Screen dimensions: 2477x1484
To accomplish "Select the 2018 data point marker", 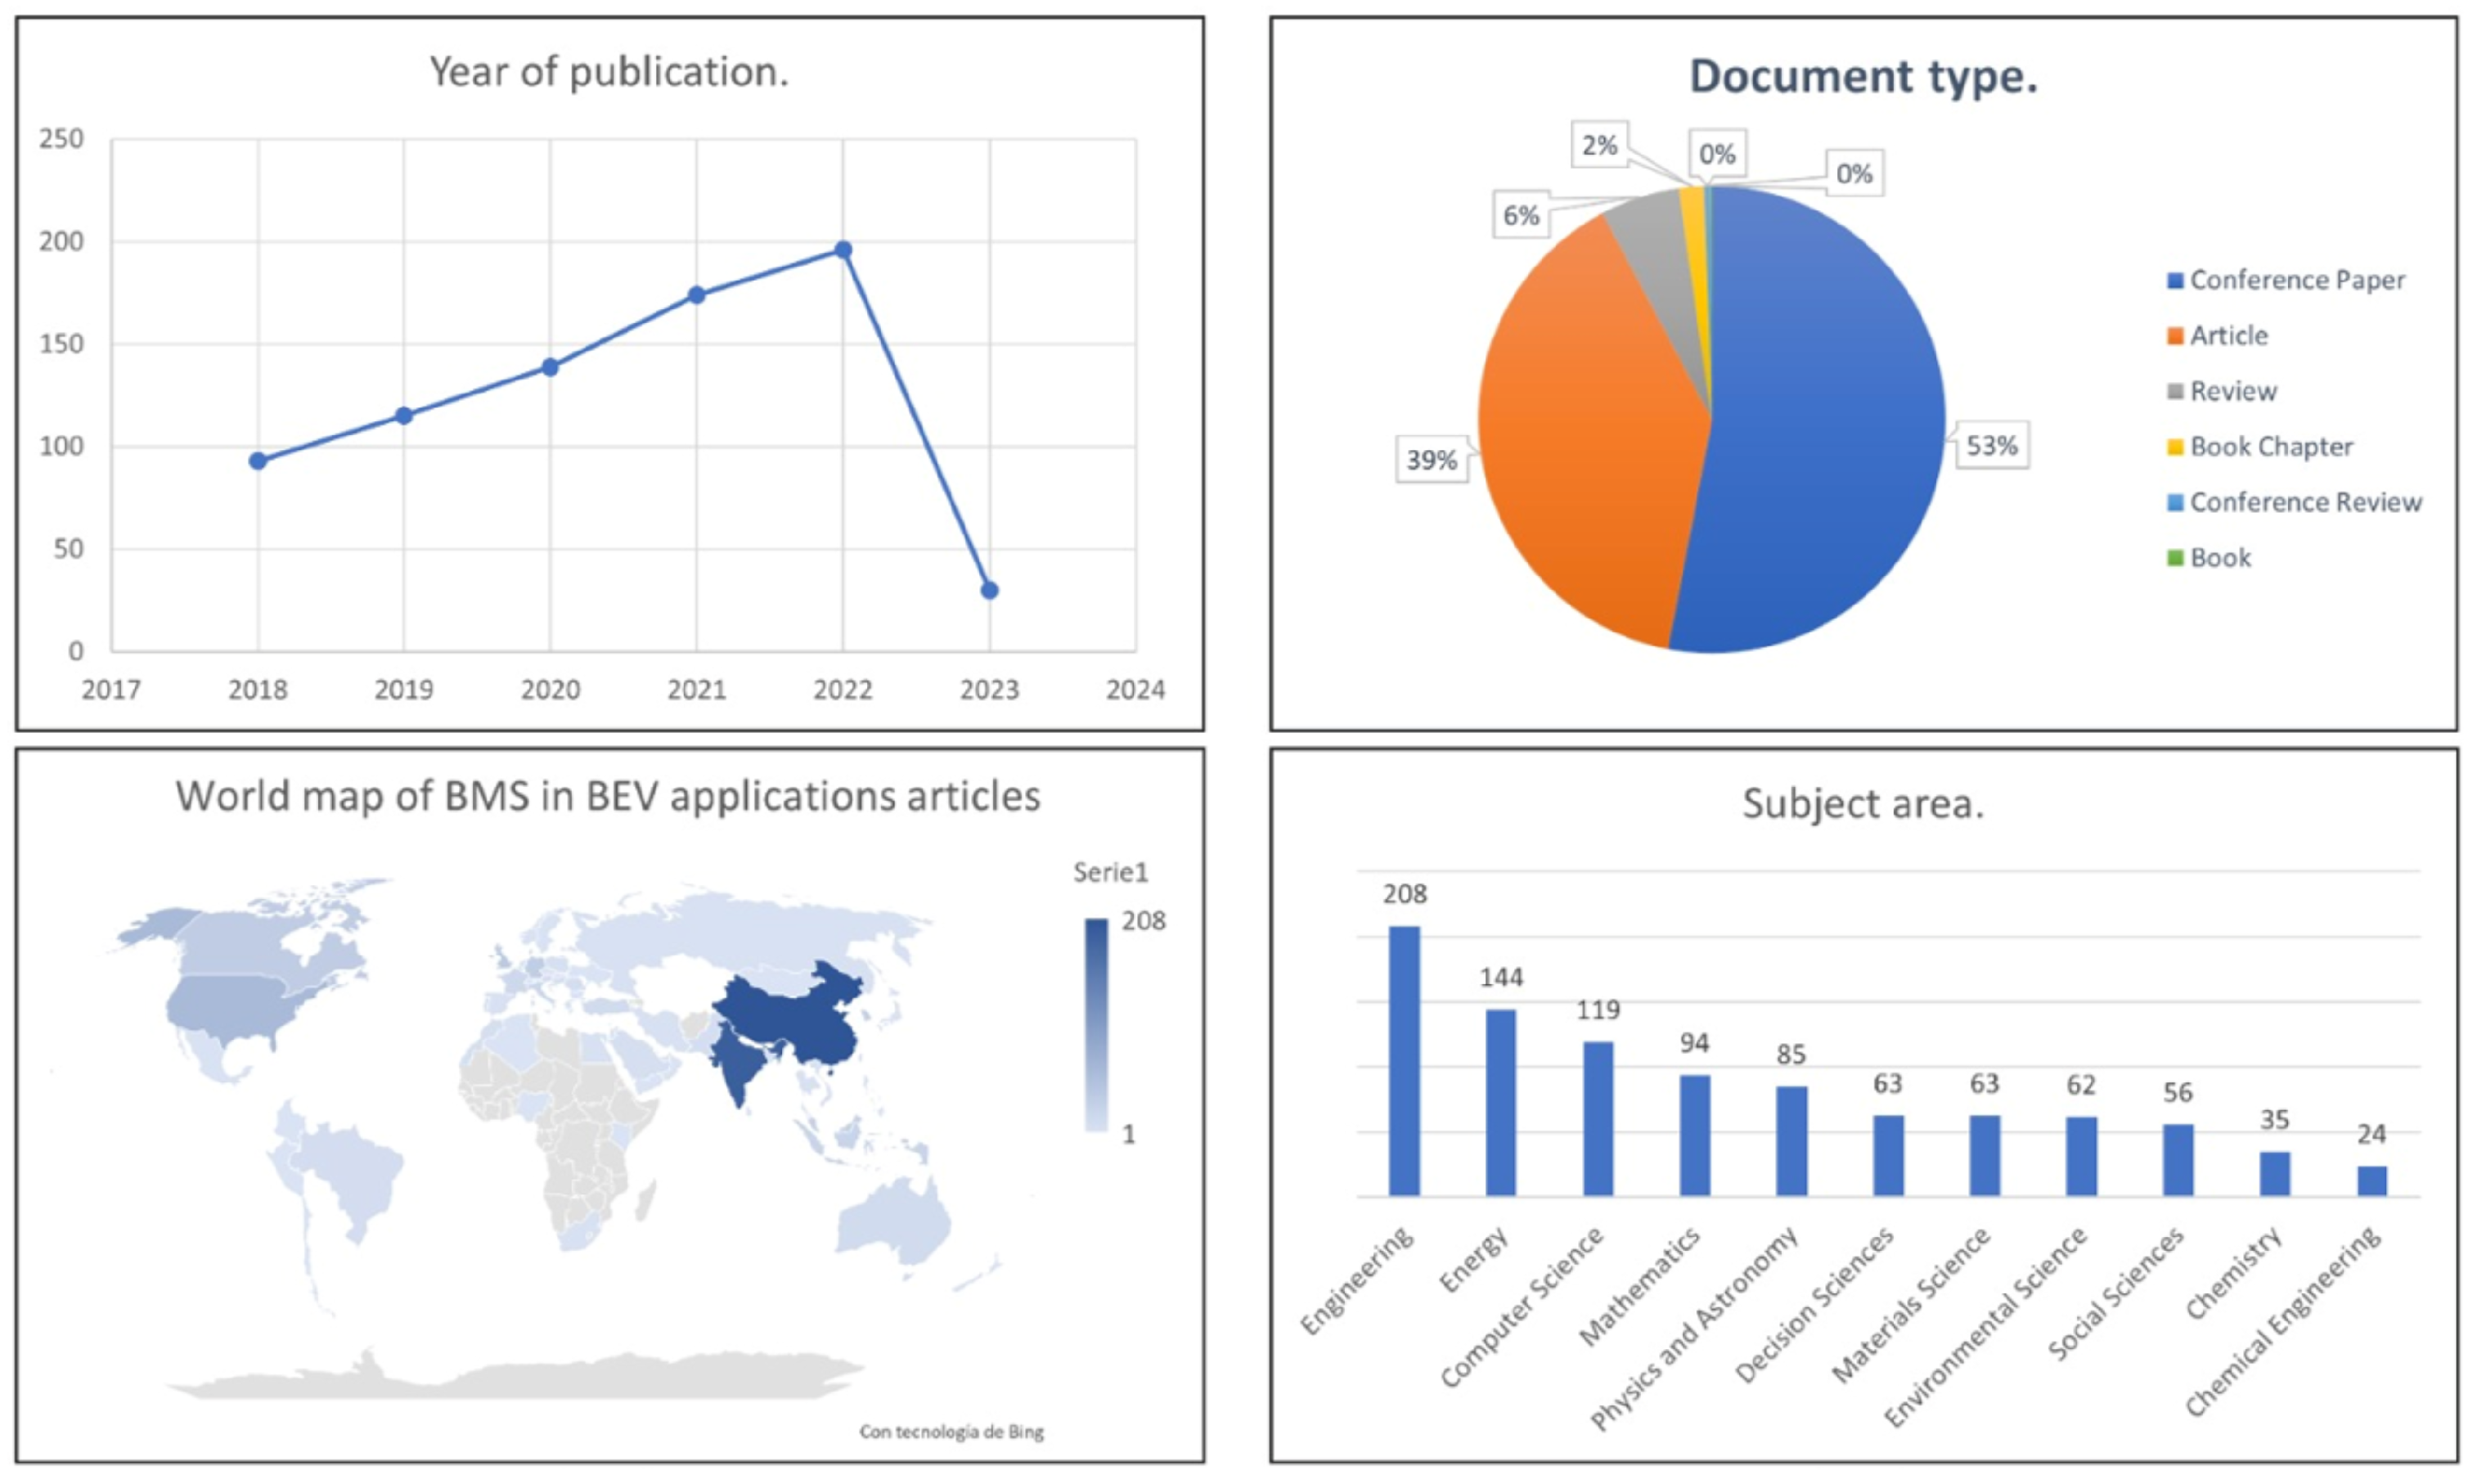I will [x=258, y=461].
